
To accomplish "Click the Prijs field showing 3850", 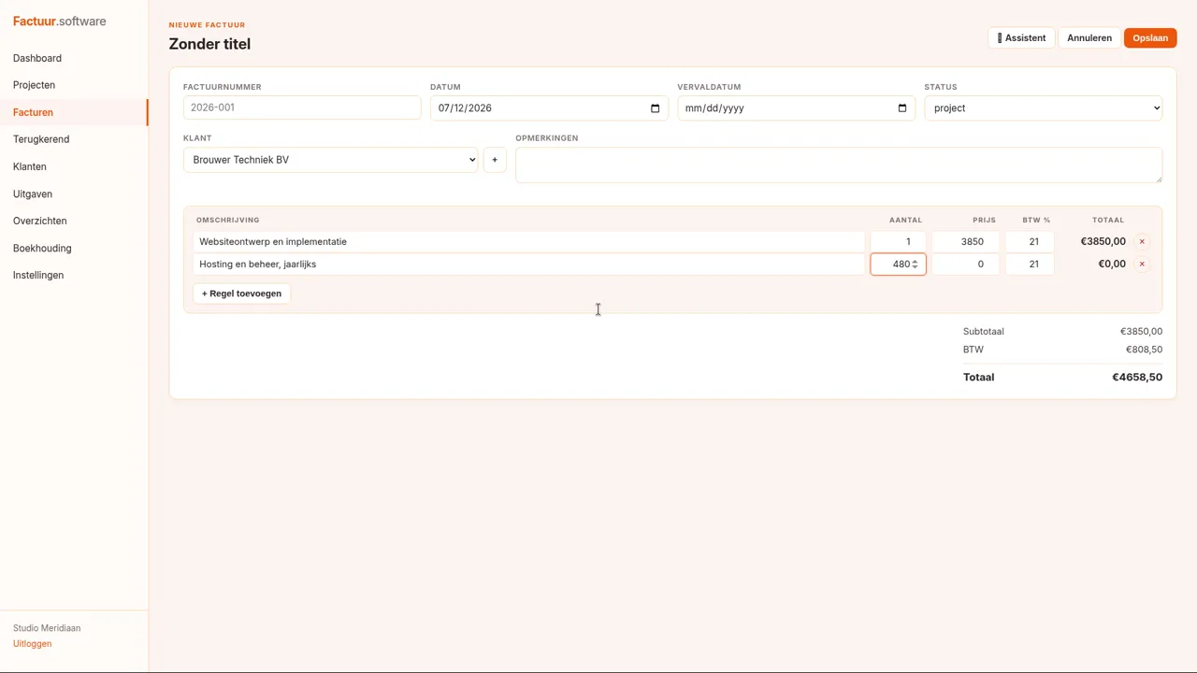I will click(x=965, y=241).
